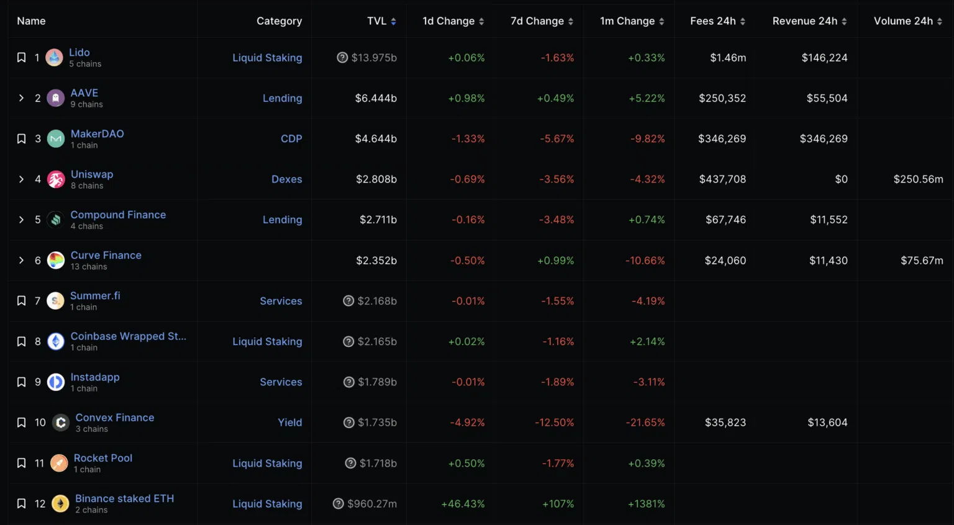Screen dimensions: 954x525
Task: Sort table by Fees 24h
Action: tap(718, 21)
